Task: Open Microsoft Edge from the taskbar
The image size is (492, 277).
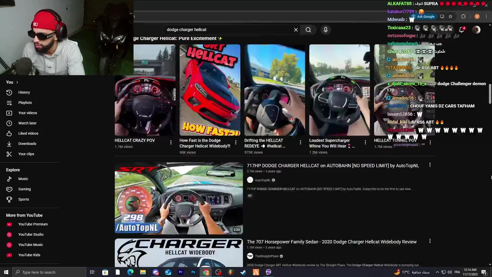Action: pyautogui.click(x=130, y=272)
